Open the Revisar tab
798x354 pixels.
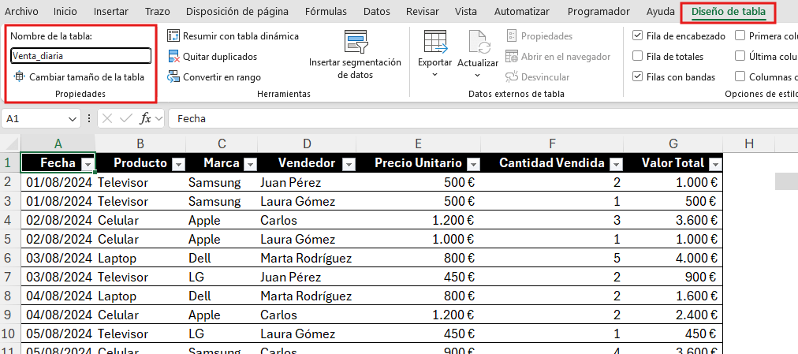(x=424, y=11)
